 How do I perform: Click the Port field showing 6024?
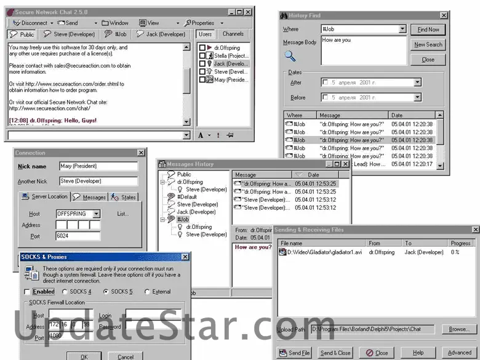click(78, 236)
